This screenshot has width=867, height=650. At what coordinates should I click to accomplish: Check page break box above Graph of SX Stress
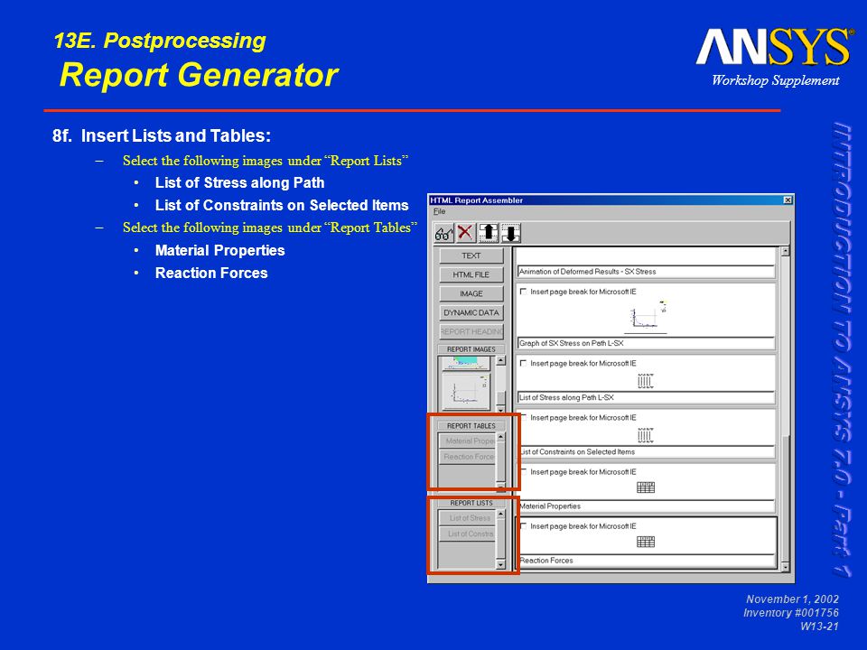click(523, 292)
